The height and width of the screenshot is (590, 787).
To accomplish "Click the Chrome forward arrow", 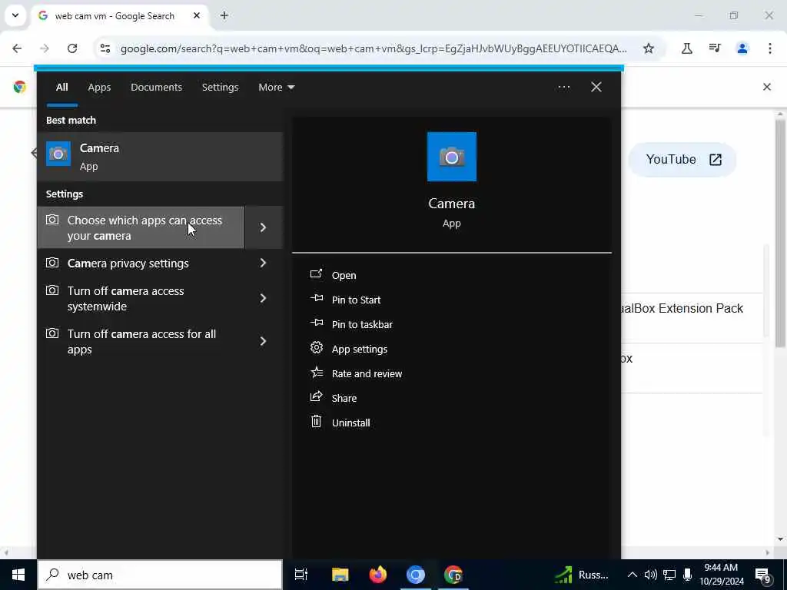I will (45, 48).
